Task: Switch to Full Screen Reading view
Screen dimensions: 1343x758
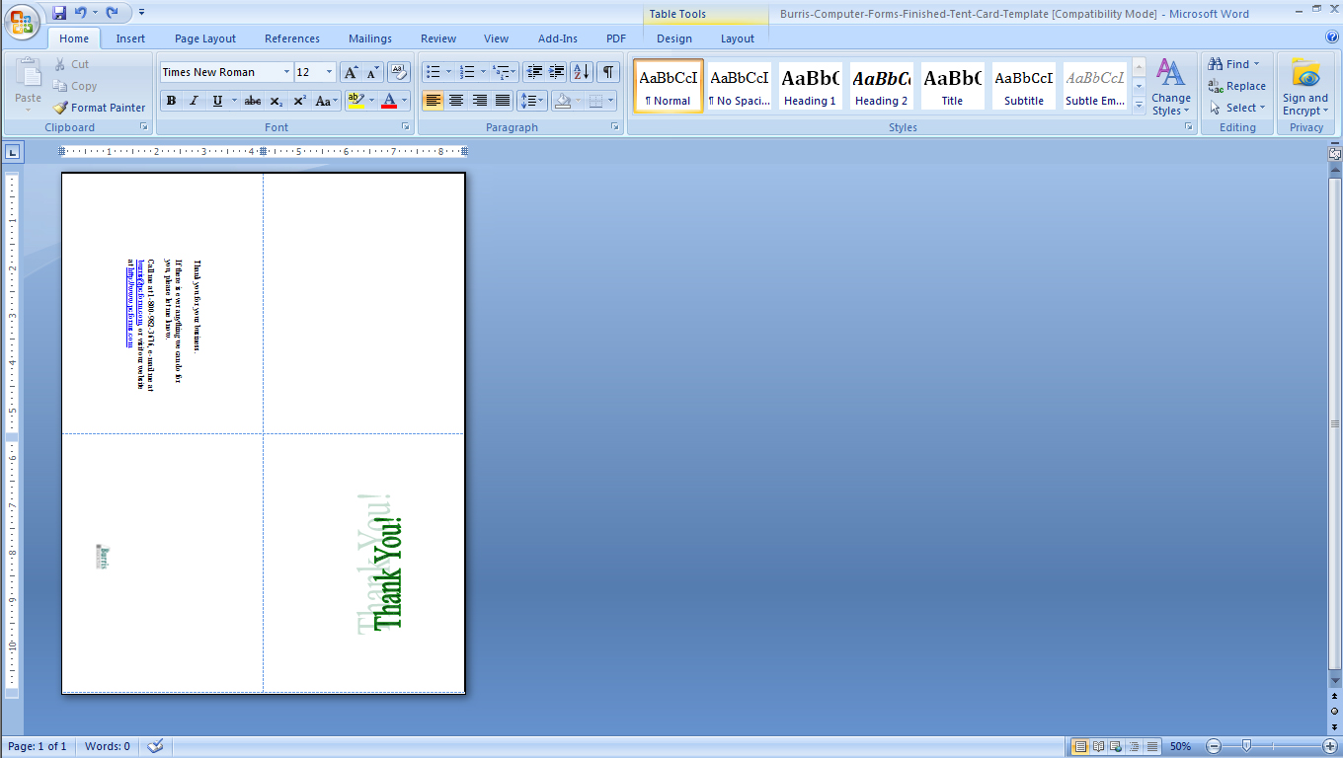Action: tap(1098, 746)
